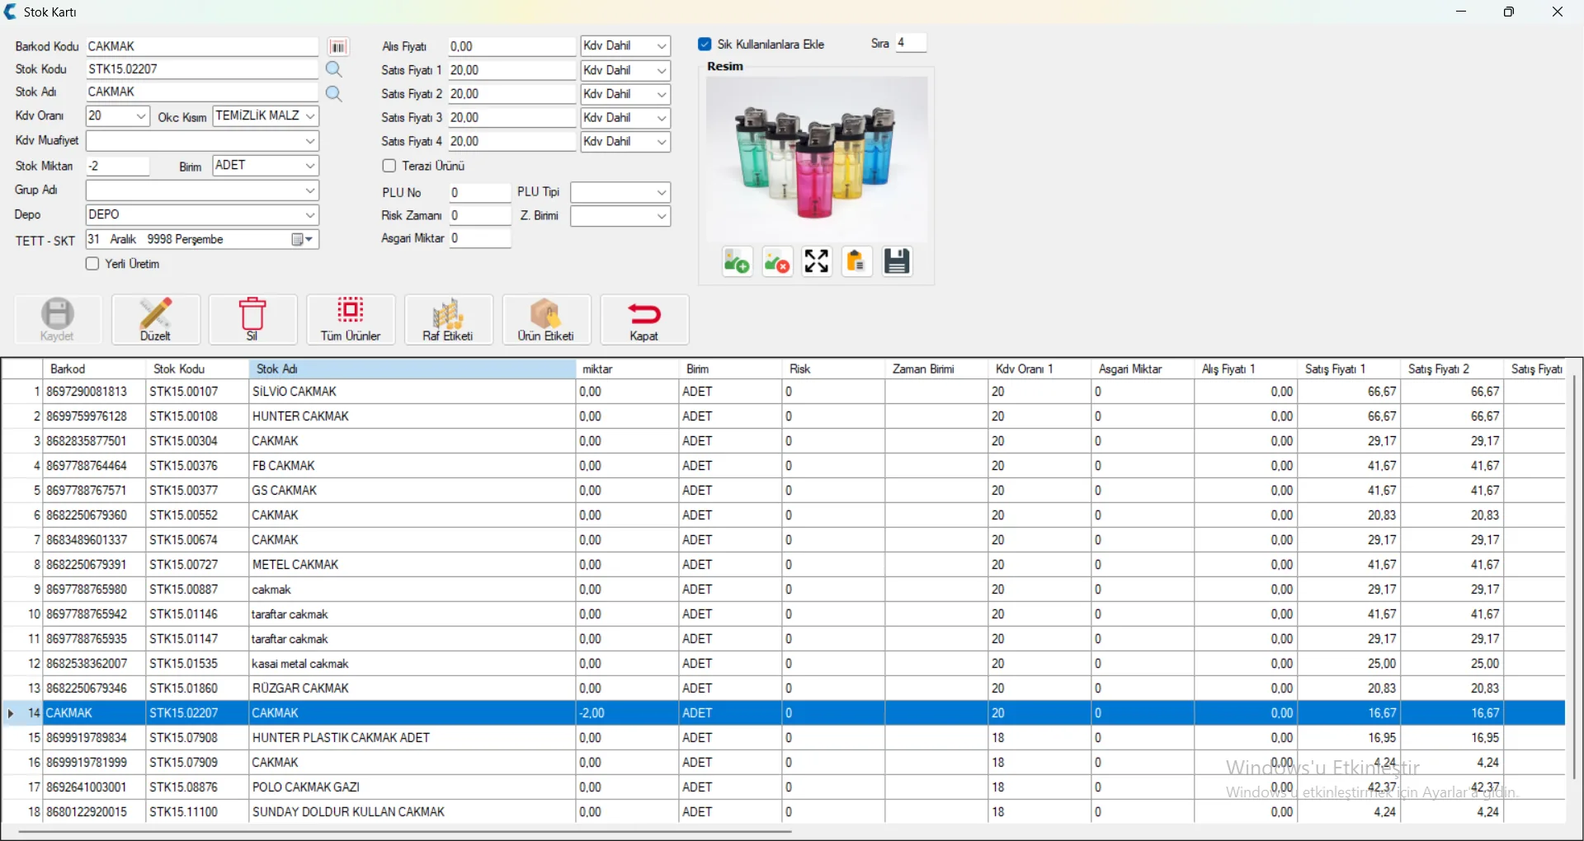Expand the Grup Adı dropdown
The width and height of the screenshot is (1584, 841).
tap(310, 190)
